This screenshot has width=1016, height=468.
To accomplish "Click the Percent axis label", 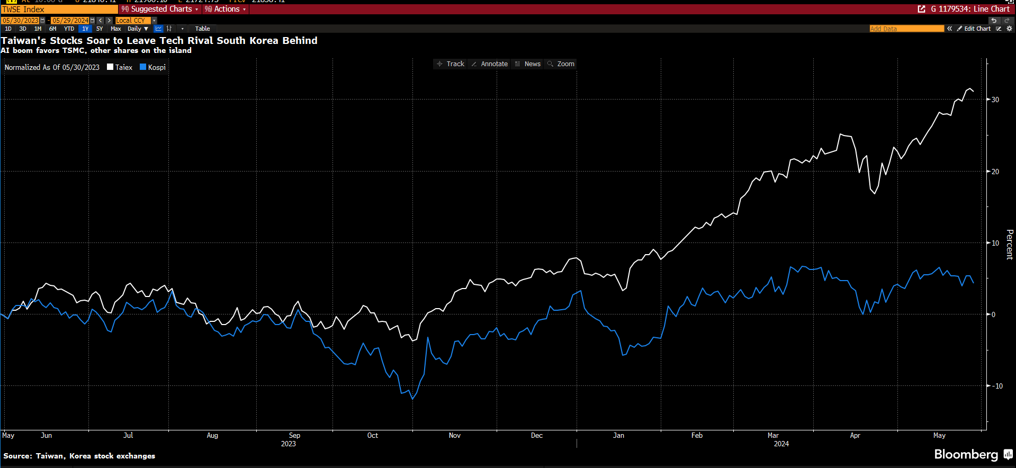I will click(x=1010, y=244).
